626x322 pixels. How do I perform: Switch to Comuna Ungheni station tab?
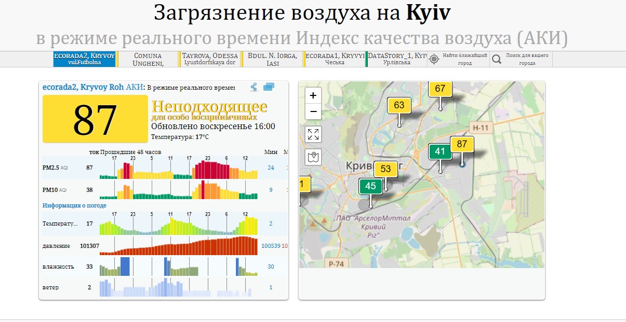point(148,59)
